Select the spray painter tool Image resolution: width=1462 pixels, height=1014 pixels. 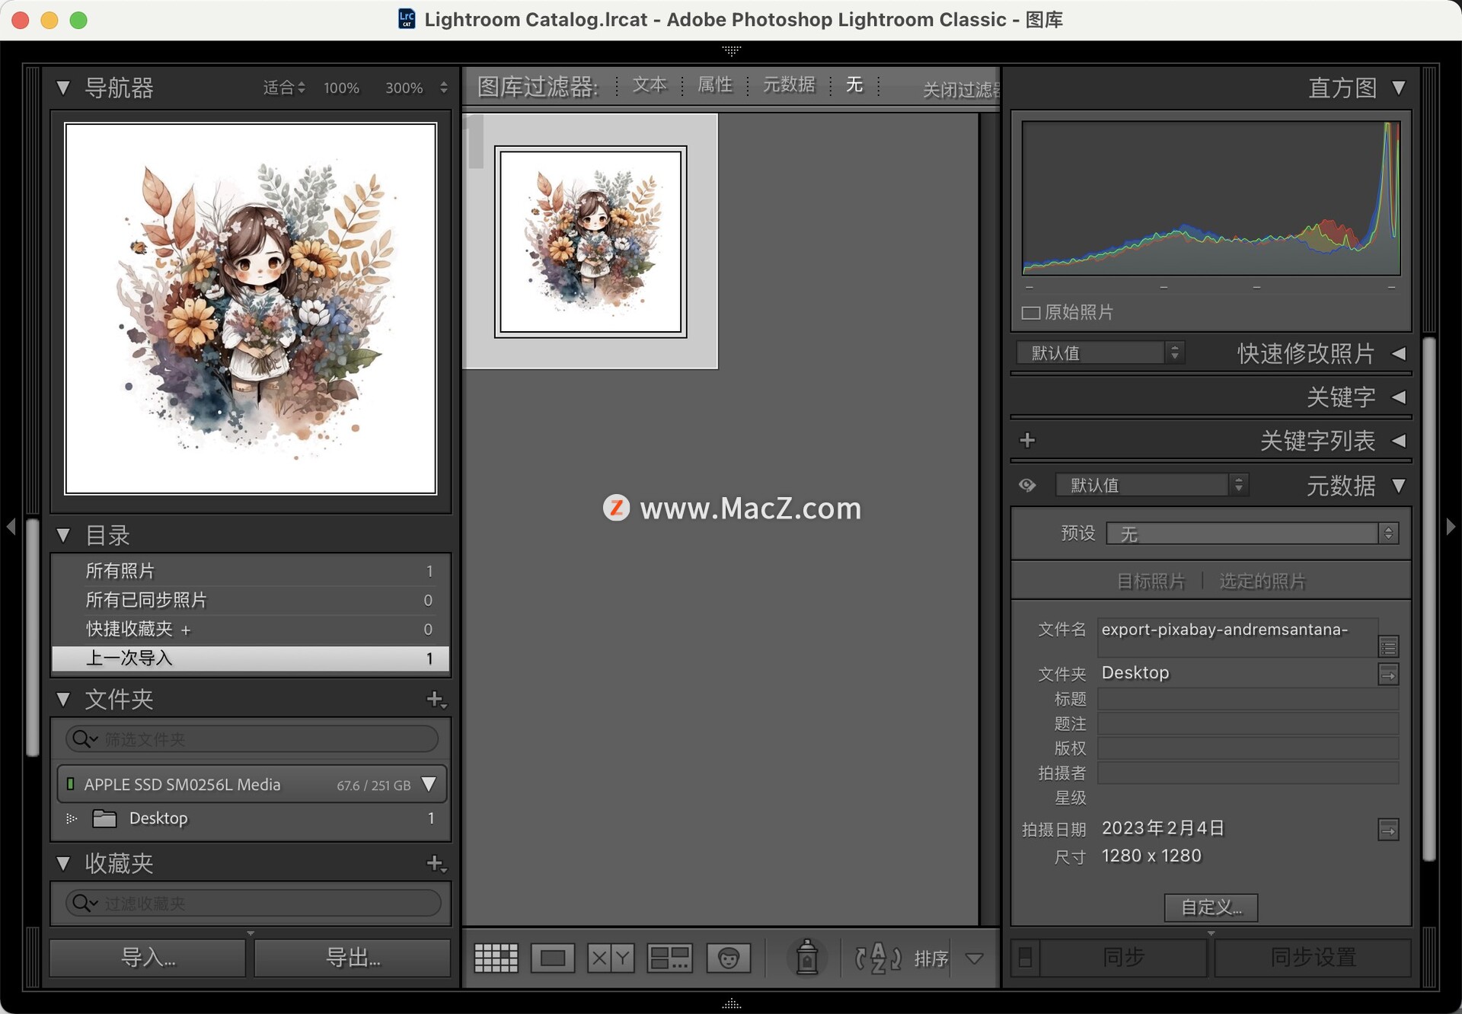tap(807, 957)
